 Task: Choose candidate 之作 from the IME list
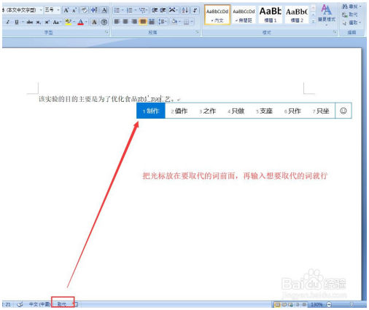point(208,111)
